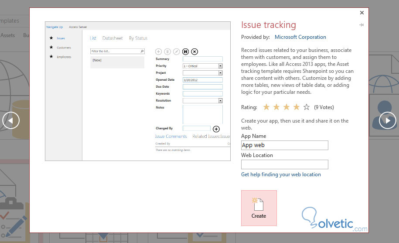Click the Assets category in background window

tap(7, 35)
